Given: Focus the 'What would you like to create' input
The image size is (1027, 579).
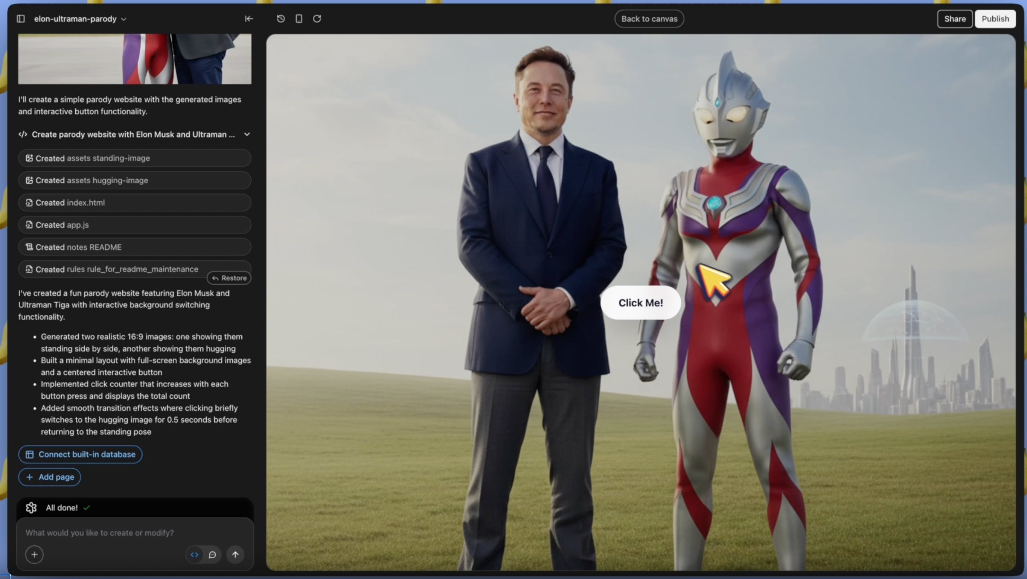Looking at the screenshot, I should click(x=135, y=533).
